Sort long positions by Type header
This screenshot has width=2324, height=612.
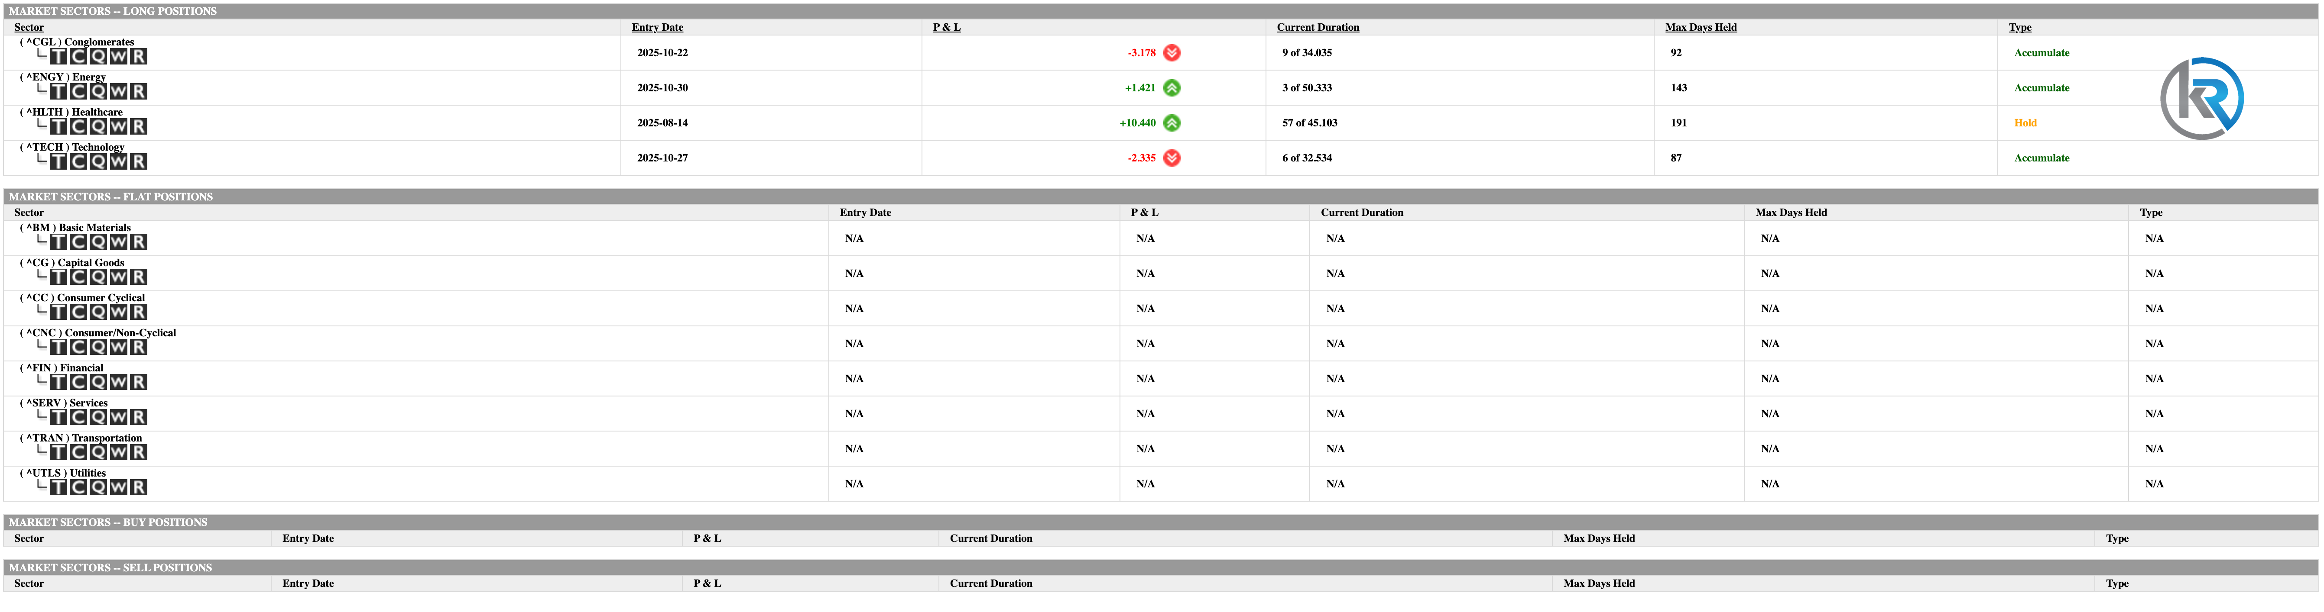[x=2019, y=27]
